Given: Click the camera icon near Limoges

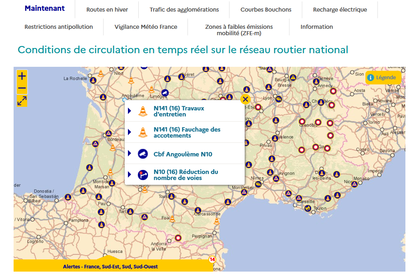Looking at the screenshot, I should coord(164,93).
